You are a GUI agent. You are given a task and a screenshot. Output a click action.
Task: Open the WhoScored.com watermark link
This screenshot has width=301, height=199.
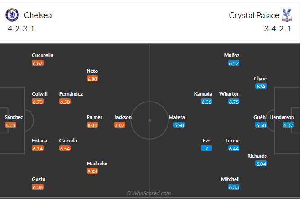point(149,193)
